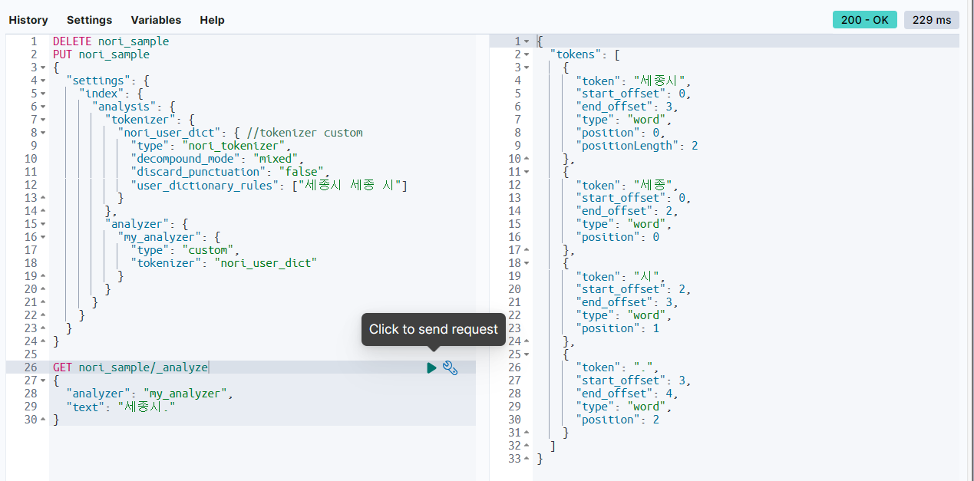Collapse the fold arrow at request line 3
This screenshot has height=481, width=974.
(43, 68)
